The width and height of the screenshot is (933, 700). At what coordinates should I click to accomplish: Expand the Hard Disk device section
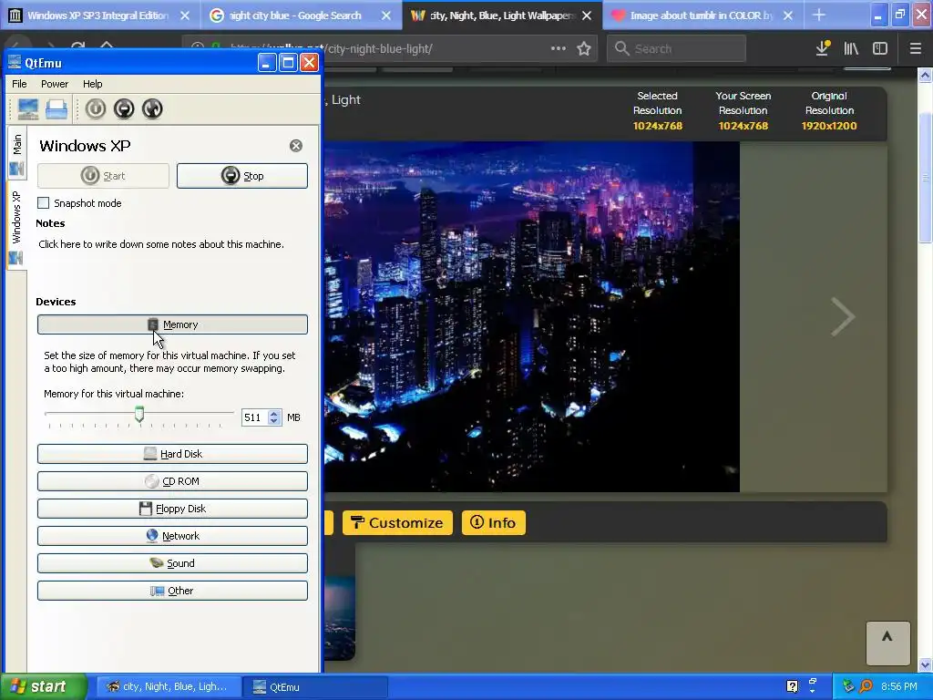(172, 454)
